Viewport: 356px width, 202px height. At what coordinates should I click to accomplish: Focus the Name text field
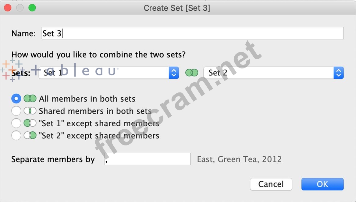point(192,33)
